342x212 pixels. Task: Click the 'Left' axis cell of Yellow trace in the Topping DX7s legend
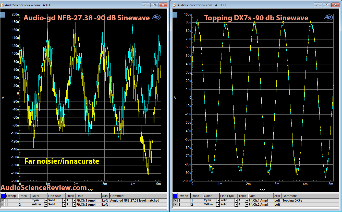point(278,205)
